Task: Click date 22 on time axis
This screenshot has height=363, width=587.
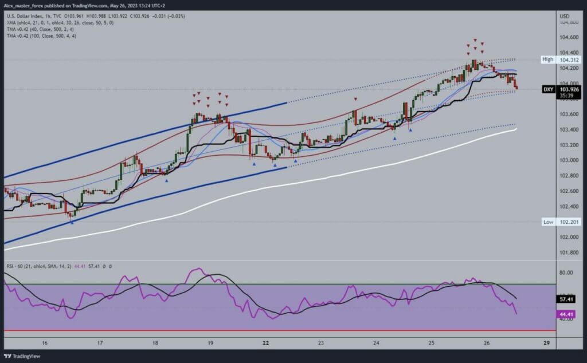Action: coord(265,343)
